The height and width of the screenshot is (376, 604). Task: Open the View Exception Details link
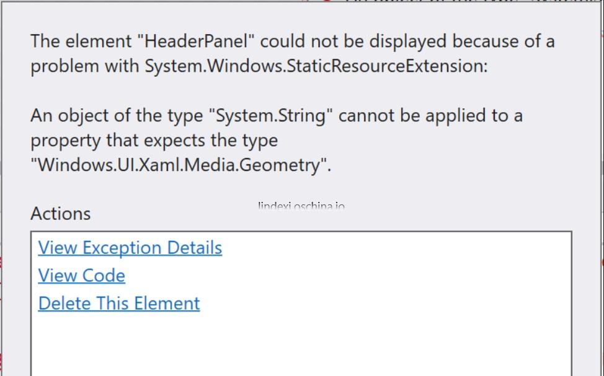[130, 247]
